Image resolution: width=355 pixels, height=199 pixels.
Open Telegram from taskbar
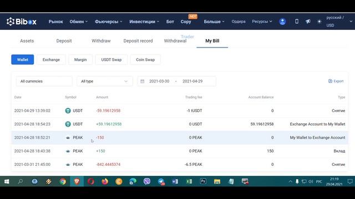pos(161,181)
